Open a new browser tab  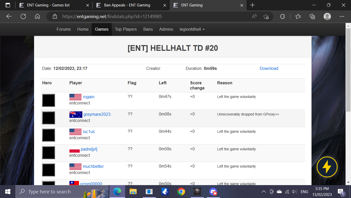252,5
